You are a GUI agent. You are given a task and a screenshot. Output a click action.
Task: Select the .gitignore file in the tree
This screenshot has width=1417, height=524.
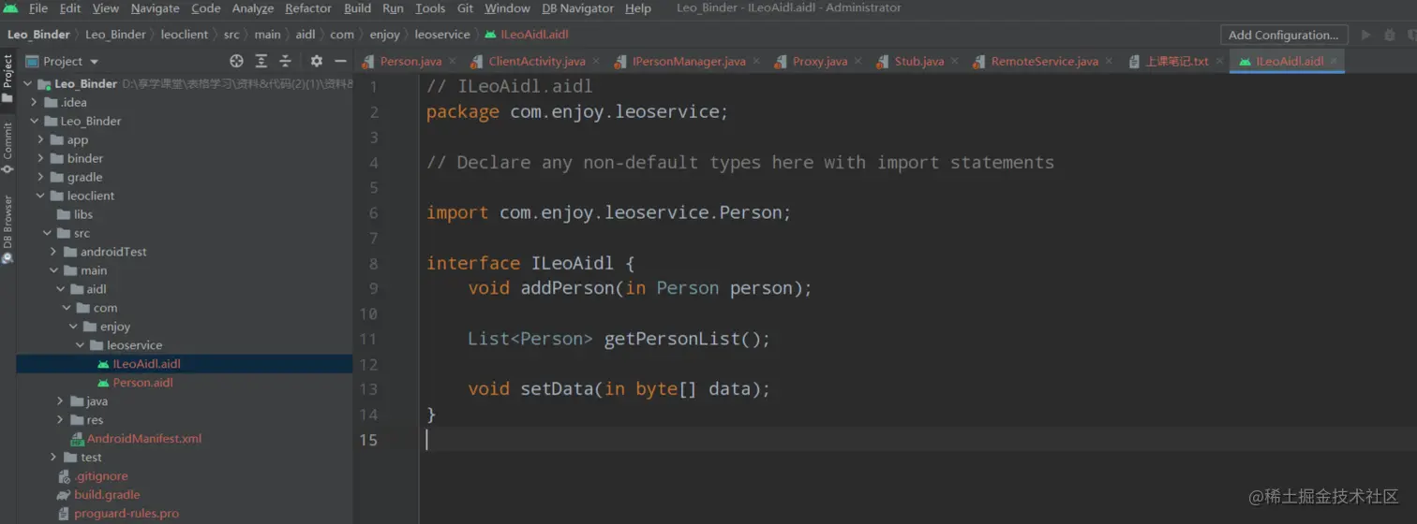point(101,476)
